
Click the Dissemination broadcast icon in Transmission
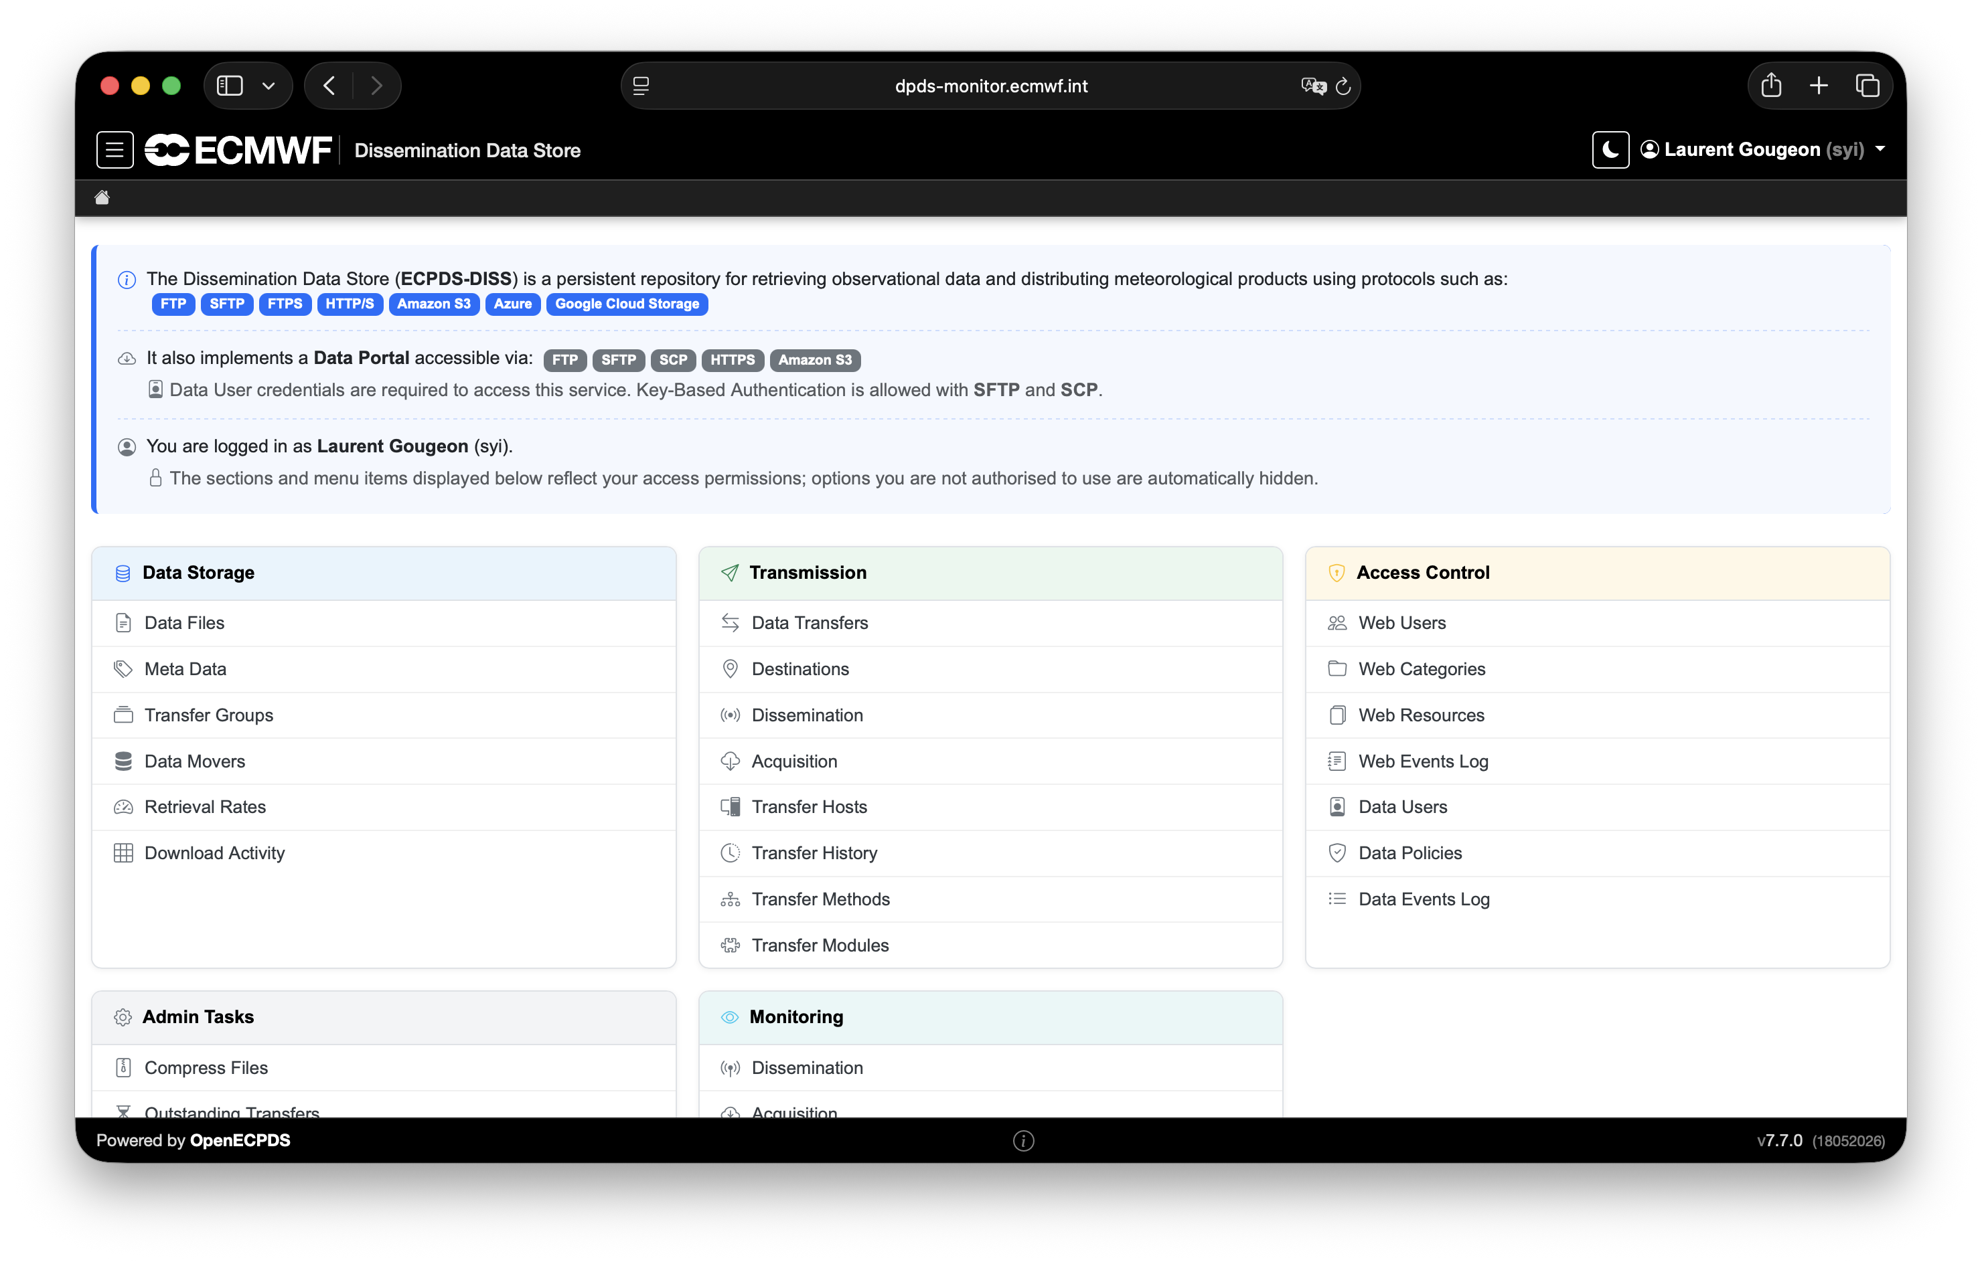tap(730, 715)
